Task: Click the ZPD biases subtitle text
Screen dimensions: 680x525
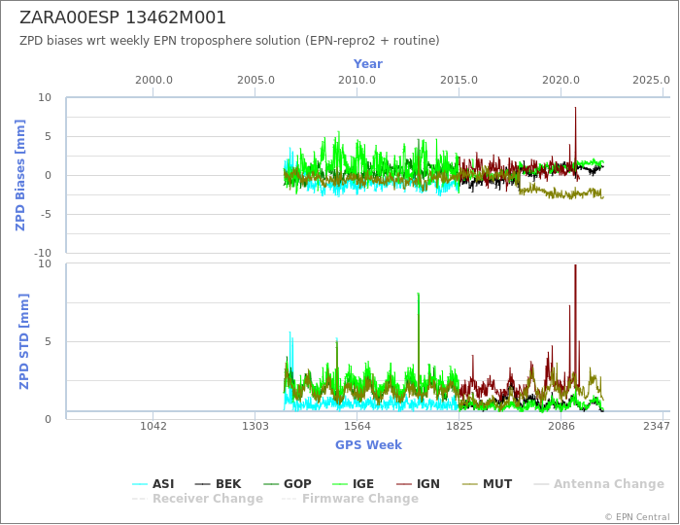Action: click(229, 41)
